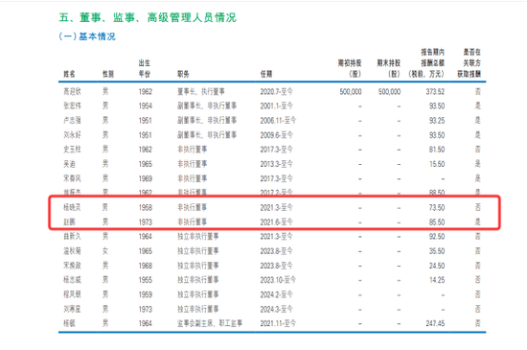The width and height of the screenshot is (527, 350).
Task: Click the name 刘永好
Action: click(72, 135)
